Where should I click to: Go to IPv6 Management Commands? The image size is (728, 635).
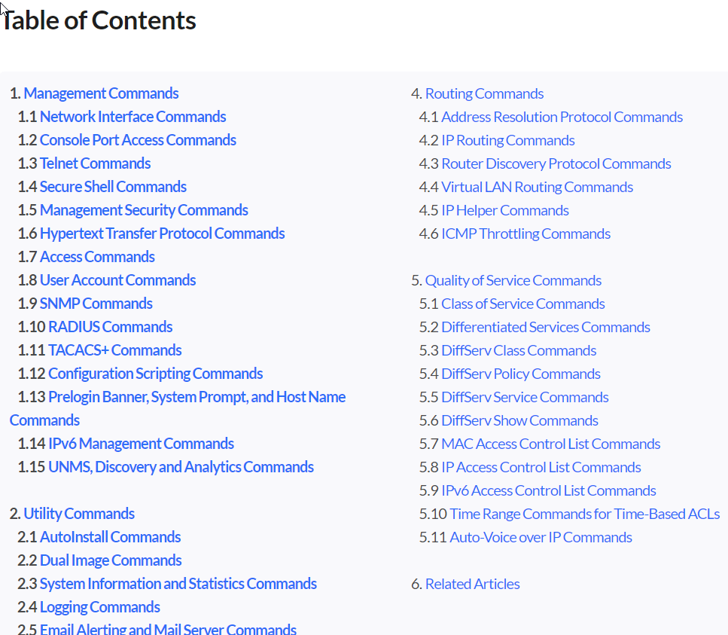coord(141,444)
